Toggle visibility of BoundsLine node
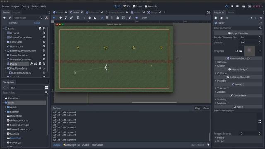Screen dimensions: 265x149 44,46
